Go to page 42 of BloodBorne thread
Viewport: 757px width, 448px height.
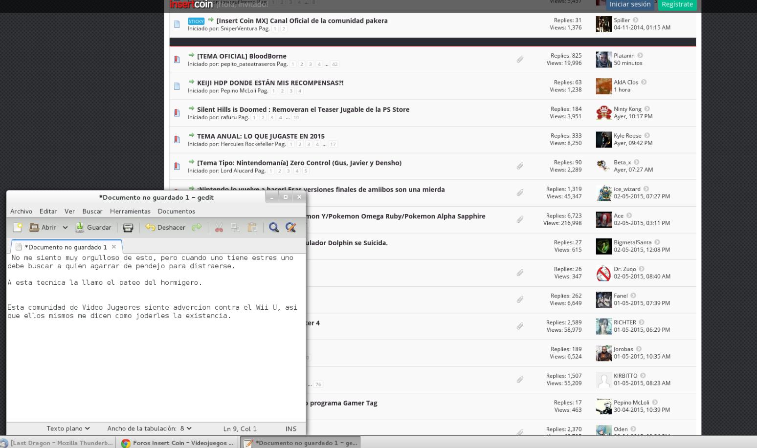pyautogui.click(x=334, y=64)
